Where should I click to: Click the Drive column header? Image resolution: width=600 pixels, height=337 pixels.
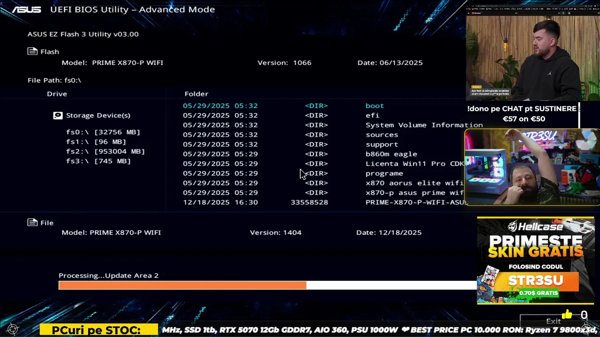click(57, 94)
